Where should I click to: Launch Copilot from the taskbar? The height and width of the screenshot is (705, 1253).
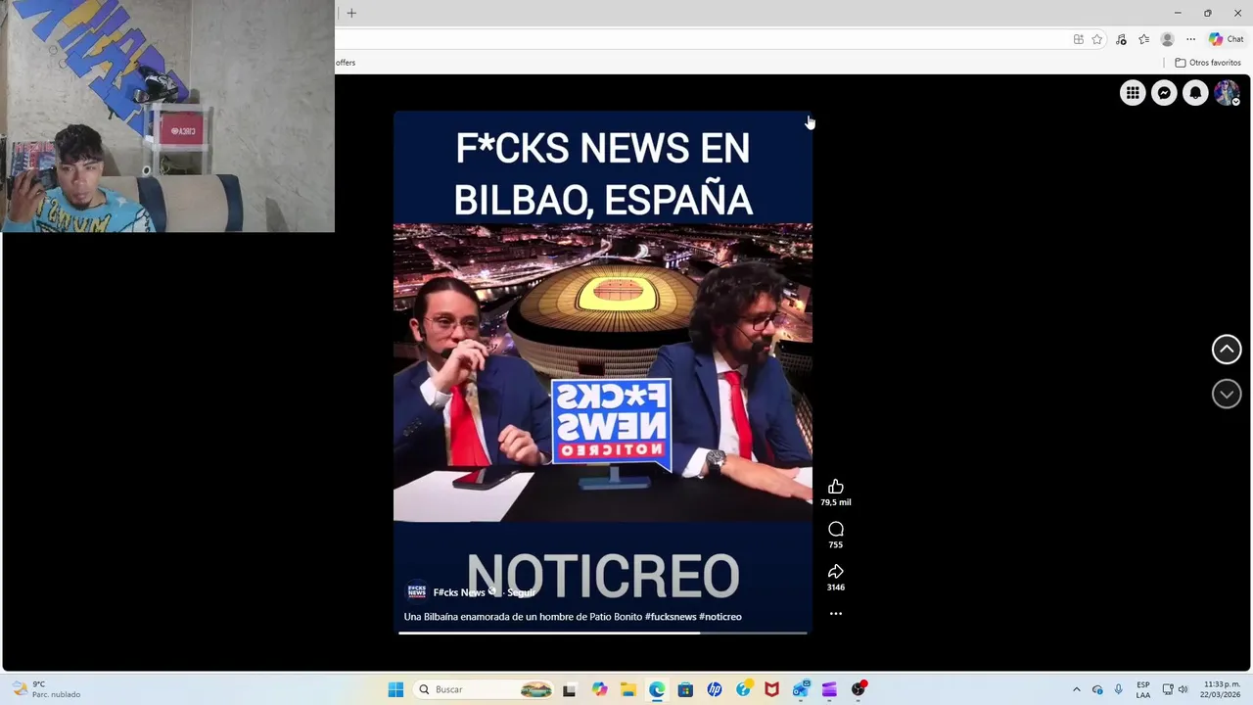[599, 689]
